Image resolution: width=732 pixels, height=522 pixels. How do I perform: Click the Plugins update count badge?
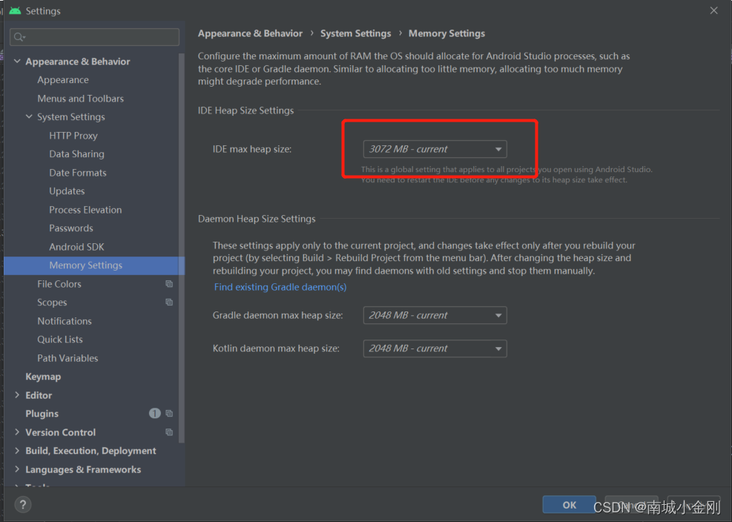pos(154,413)
